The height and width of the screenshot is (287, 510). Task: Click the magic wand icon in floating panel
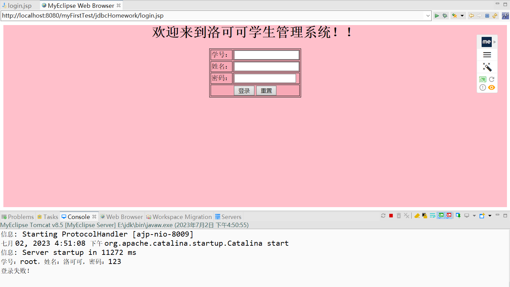point(487,67)
